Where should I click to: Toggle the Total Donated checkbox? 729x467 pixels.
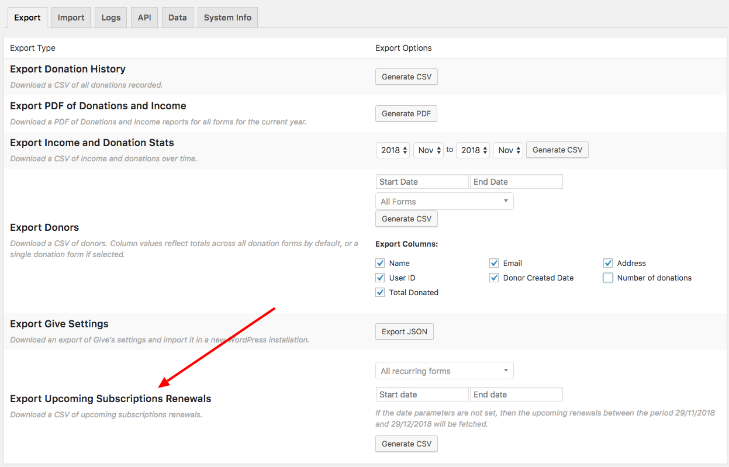pyautogui.click(x=381, y=293)
